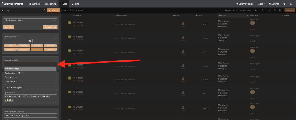
Task: Remove the Inbound Call type tag
Action: [x=6, y=96]
